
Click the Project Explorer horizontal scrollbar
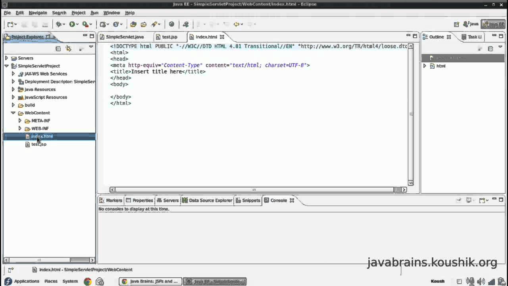(39, 260)
